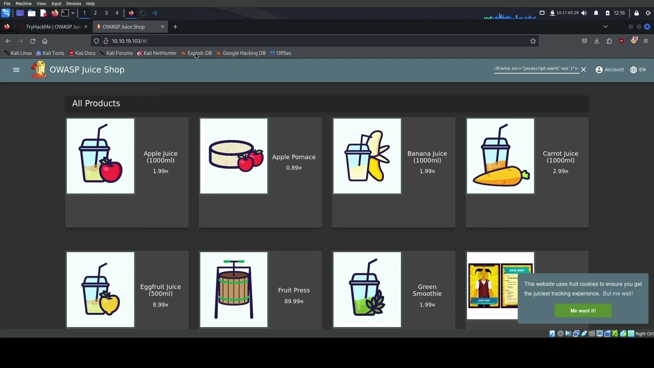Open the Exploit-DB bookmark
This screenshot has height=368, width=654.
point(197,53)
